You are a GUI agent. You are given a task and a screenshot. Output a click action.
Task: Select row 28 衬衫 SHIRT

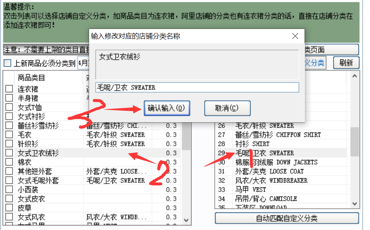point(281,144)
